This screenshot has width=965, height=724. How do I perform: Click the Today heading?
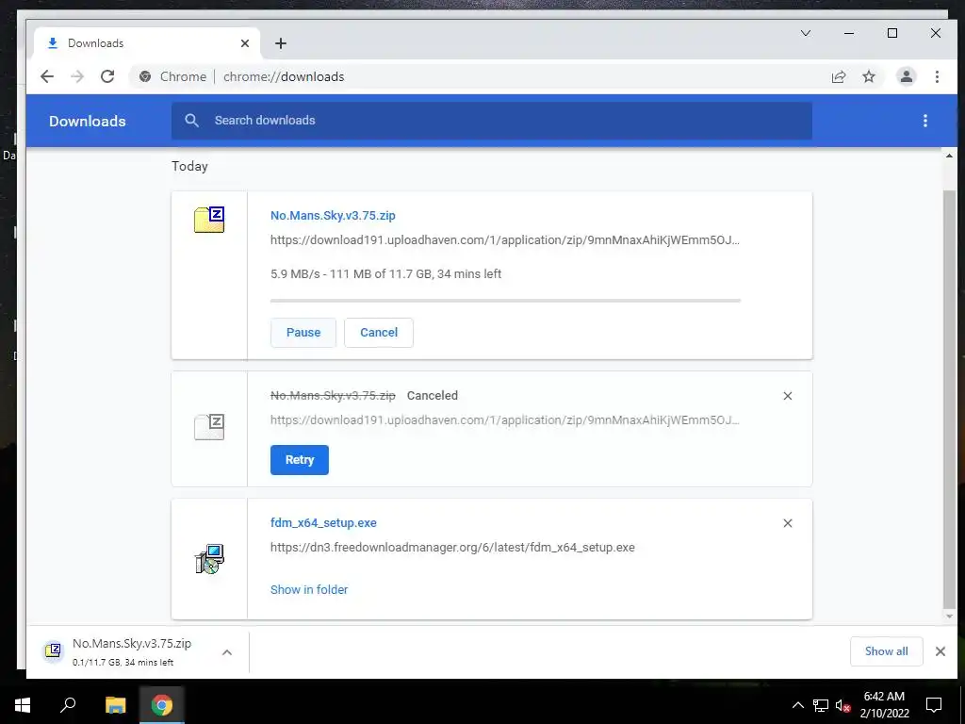(x=189, y=166)
